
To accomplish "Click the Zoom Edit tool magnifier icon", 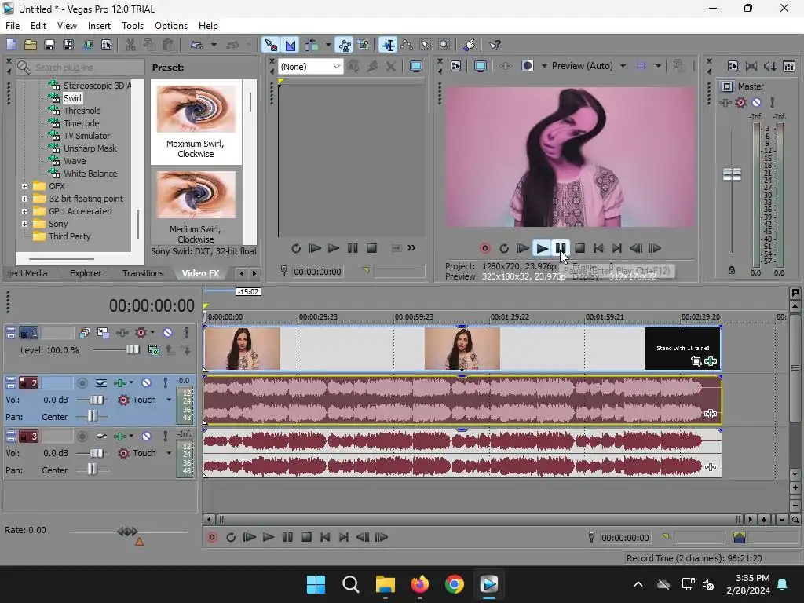I will coord(444,45).
